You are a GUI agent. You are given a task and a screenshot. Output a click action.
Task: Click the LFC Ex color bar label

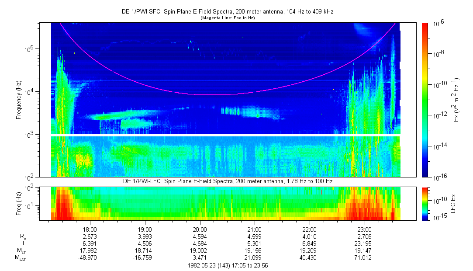(x=455, y=203)
